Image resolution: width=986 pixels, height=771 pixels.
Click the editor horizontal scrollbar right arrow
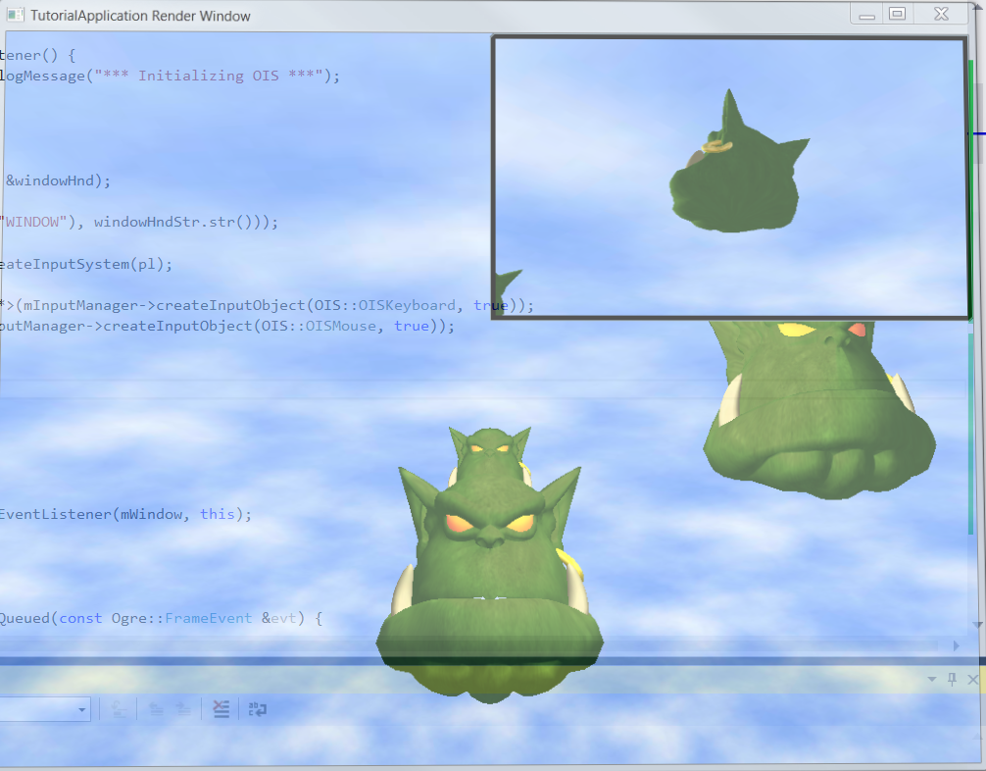pos(957,645)
